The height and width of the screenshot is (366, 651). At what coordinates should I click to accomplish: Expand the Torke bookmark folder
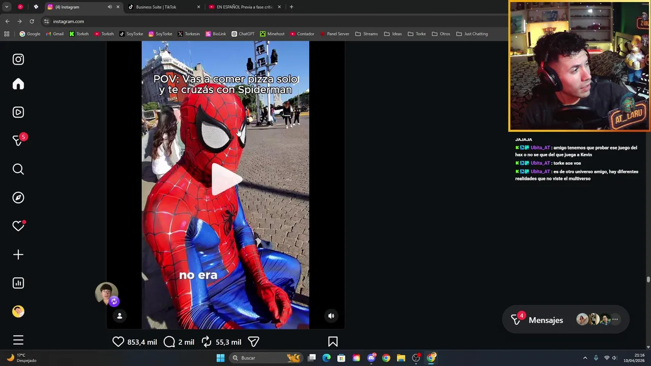point(417,34)
